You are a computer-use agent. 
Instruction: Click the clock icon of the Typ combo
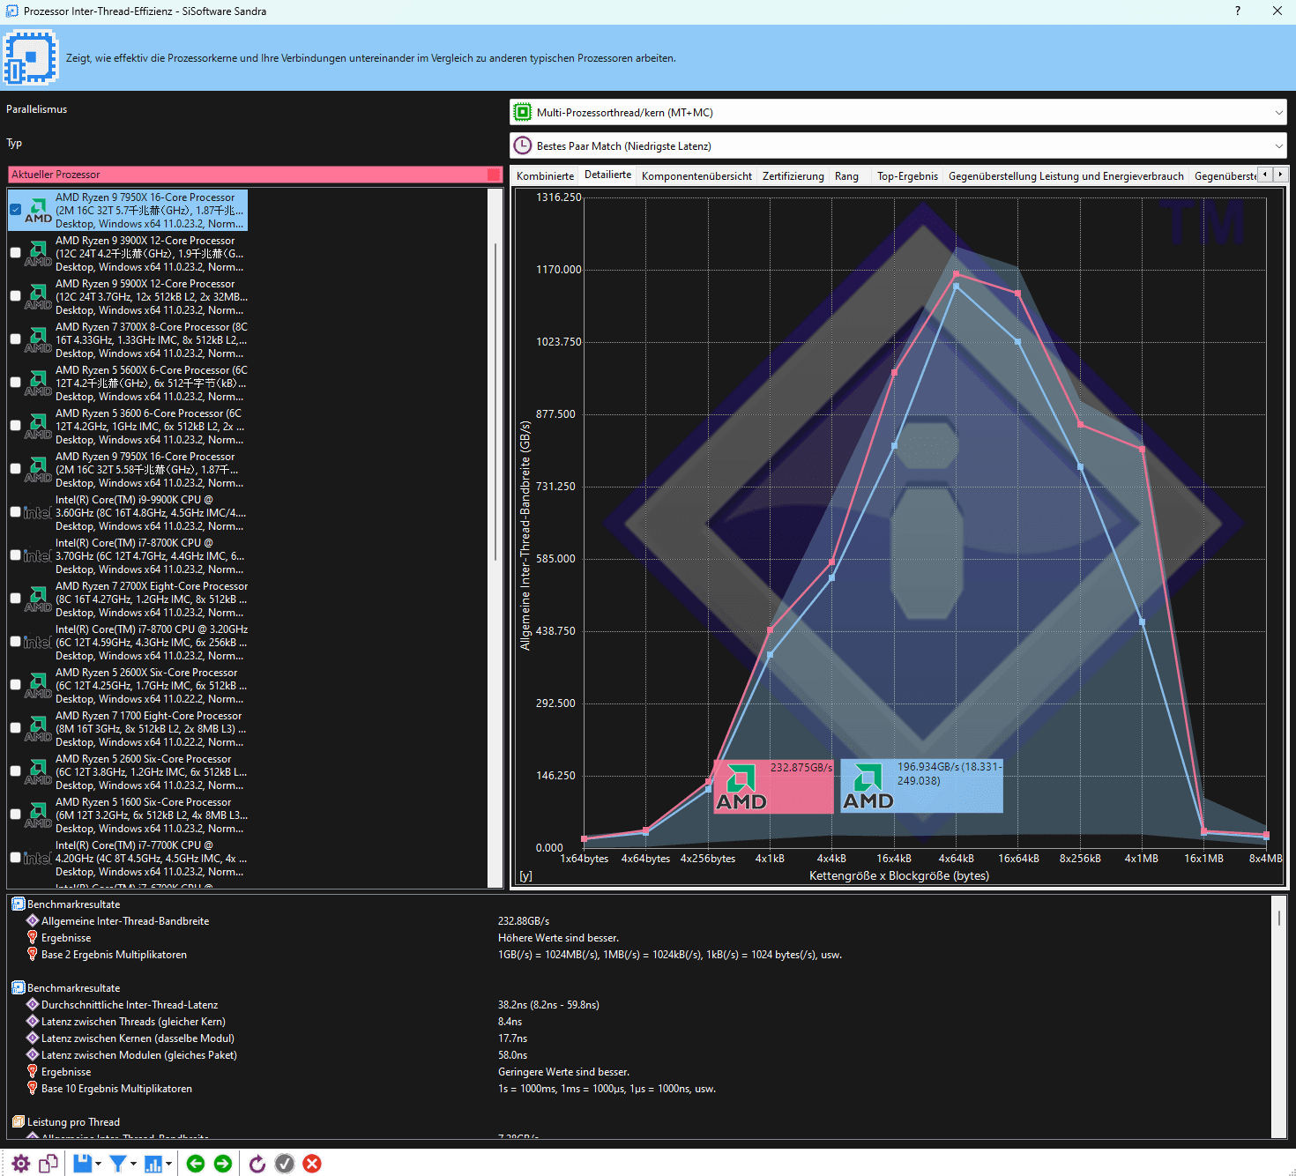click(523, 145)
